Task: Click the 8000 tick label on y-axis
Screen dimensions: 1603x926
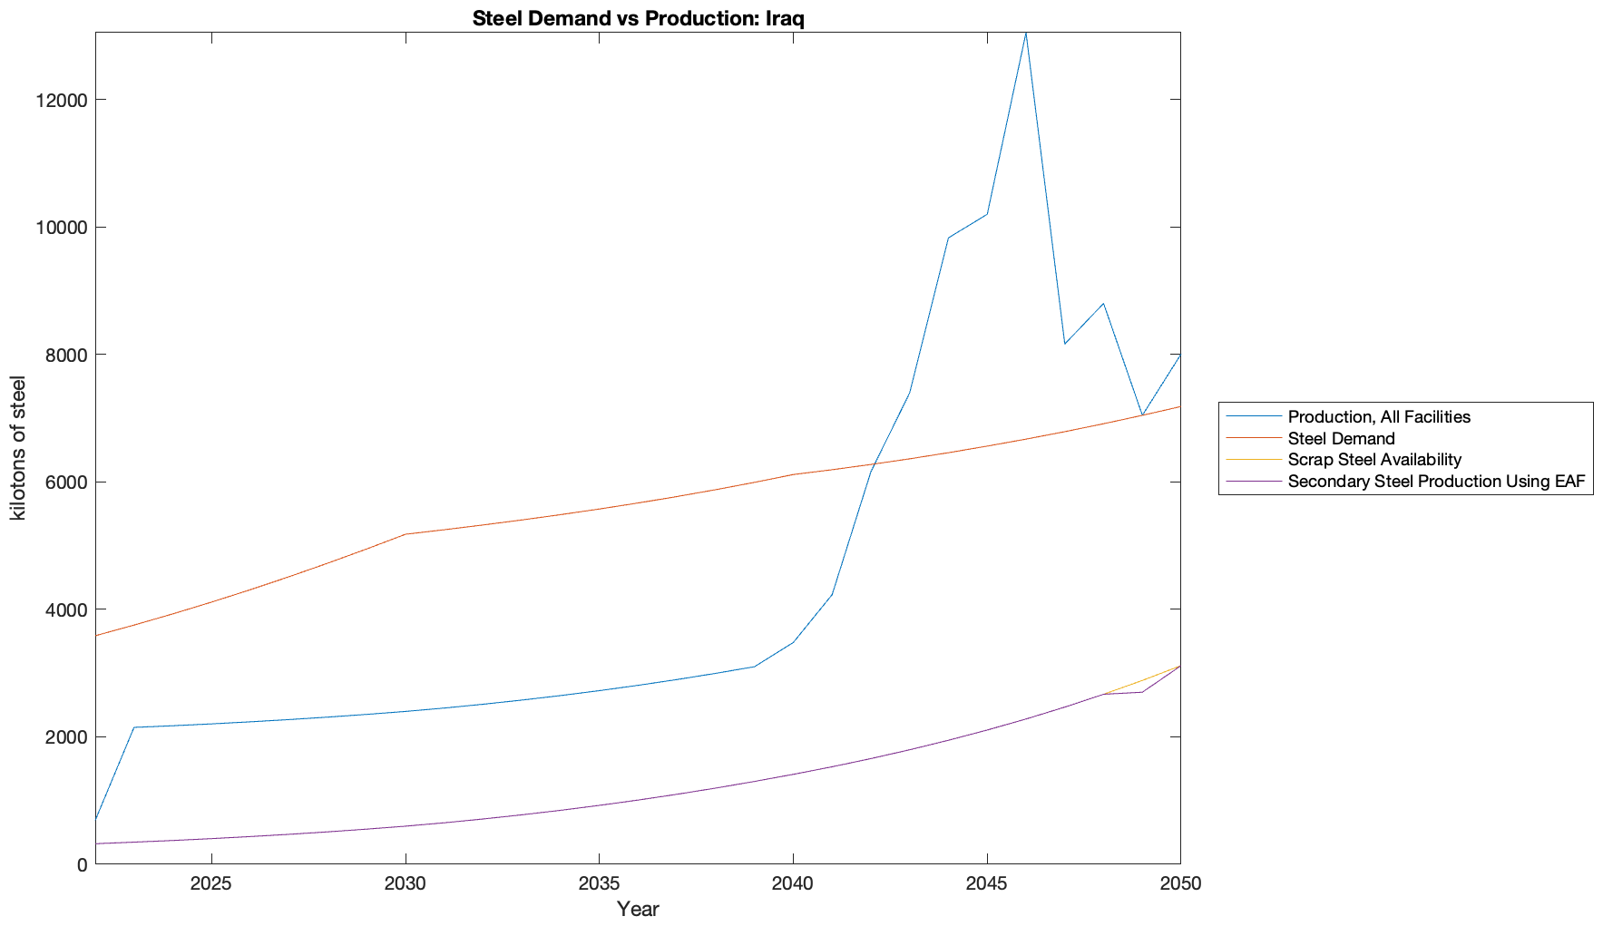Action: (x=66, y=356)
